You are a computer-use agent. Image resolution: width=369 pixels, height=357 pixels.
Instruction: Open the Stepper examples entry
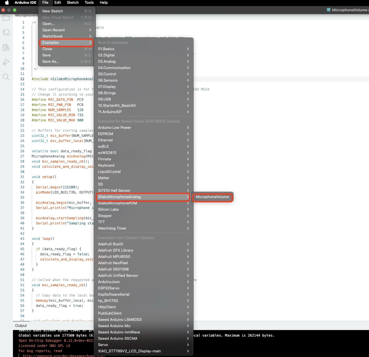click(143, 216)
